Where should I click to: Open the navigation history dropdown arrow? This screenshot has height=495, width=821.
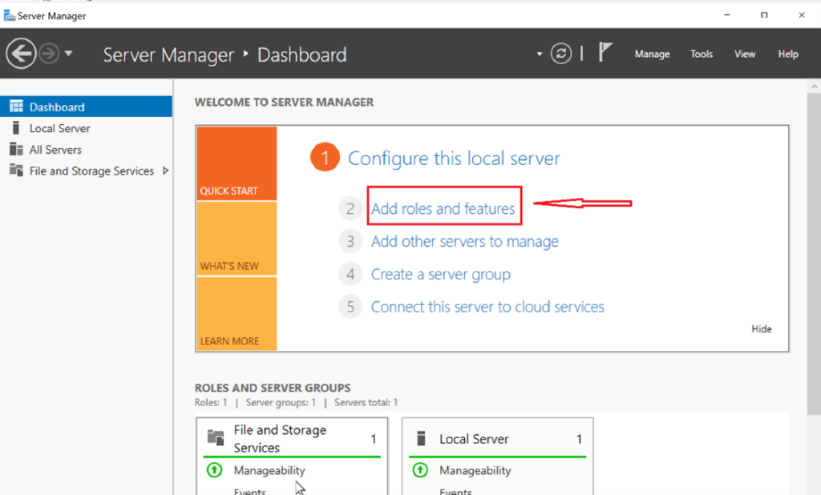pyautogui.click(x=68, y=54)
